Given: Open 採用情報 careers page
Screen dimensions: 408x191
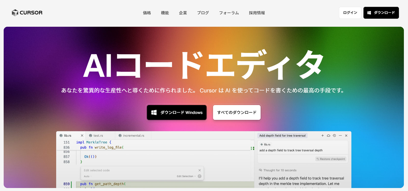Looking at the screenshot, I should pos(257,13).
